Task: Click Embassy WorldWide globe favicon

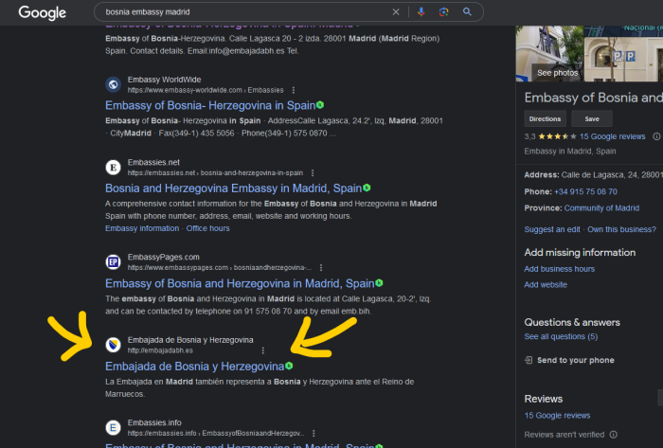Action: tap(113, 84)
